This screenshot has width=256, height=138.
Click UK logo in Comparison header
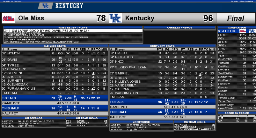pyautogui.click(x=252, y=31)
